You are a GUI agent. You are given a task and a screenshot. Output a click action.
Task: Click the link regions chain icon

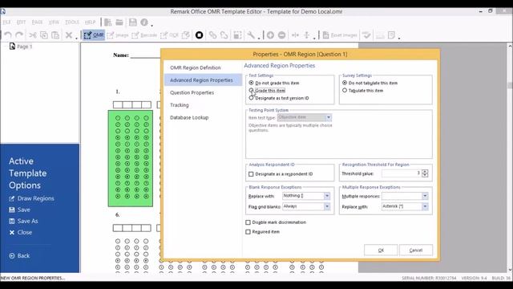point(212,35)
